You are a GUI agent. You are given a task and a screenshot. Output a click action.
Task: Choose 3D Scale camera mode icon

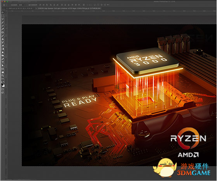tap(108, 5)
